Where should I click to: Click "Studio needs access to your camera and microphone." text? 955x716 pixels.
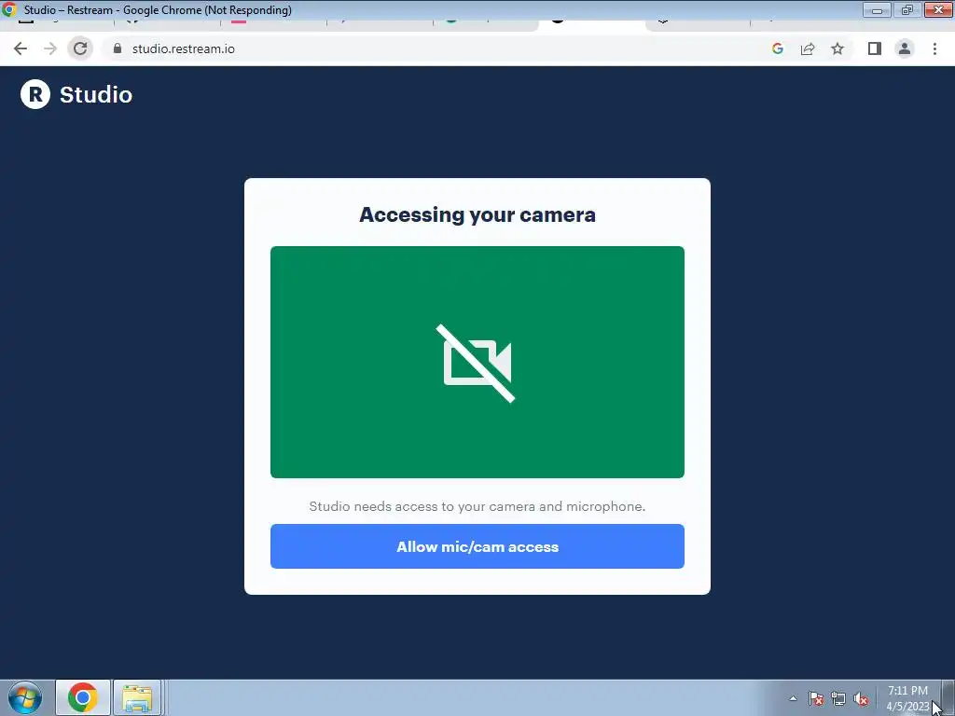click(x=477, y=506)
